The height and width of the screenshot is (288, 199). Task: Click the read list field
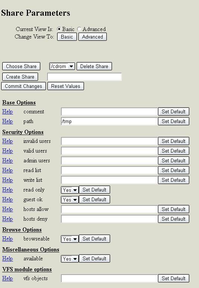click(109, 170)
